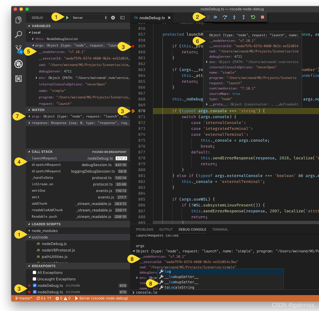Open Source Control view with badge
The width and height of the screenshot is (319, 311).
pos(19,49)
